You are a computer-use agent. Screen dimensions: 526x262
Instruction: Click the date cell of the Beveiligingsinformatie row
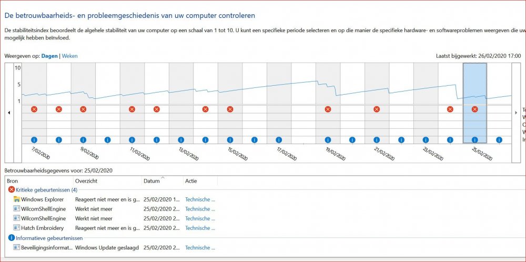(x=163, y=248)
